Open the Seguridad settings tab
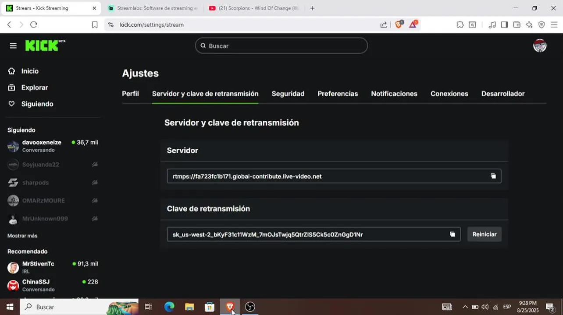The height and width of the screenshot is (315, 563). pyautogui.click(x=288, y=94)
